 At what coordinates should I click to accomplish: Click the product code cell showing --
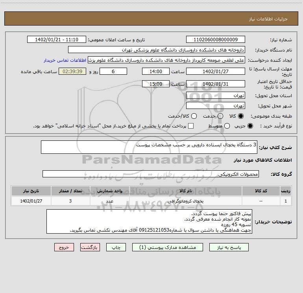click(261, 201)
